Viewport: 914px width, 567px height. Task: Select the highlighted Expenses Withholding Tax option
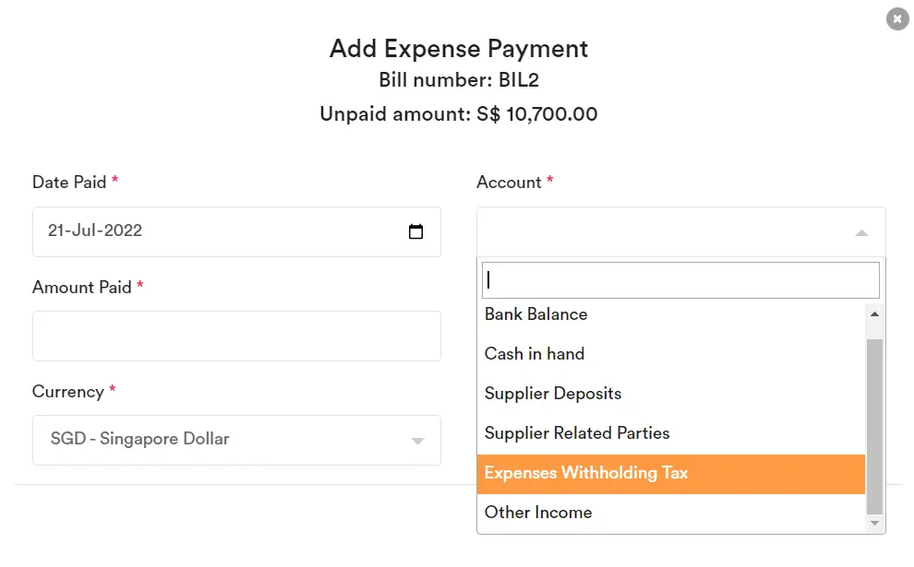(586, 473)
